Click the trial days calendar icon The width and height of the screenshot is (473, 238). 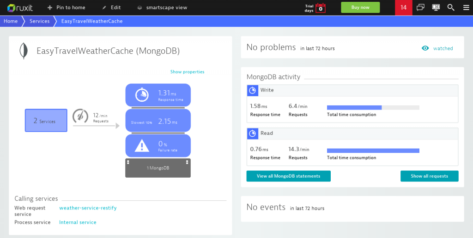click(x=321, y=8)
